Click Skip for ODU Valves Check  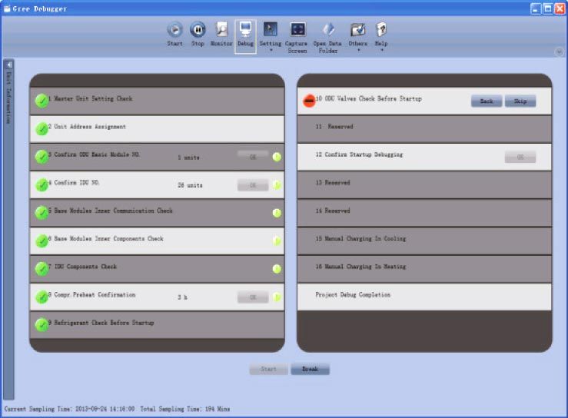pos(520,101)
